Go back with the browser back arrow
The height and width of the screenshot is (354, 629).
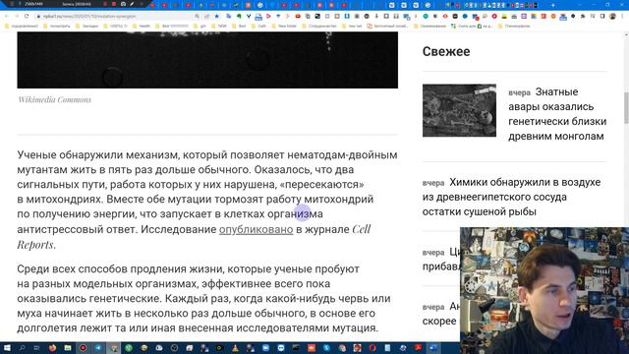pos(7,16)
